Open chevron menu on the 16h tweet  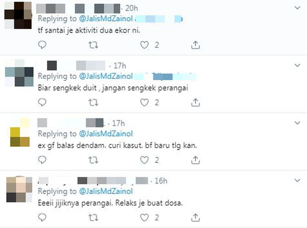[297, 180]
